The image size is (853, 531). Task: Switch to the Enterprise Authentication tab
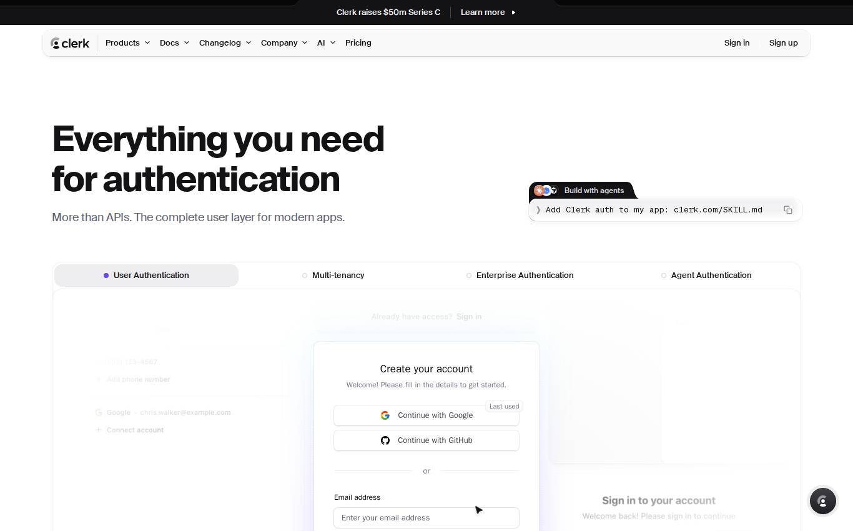(520, 275)
